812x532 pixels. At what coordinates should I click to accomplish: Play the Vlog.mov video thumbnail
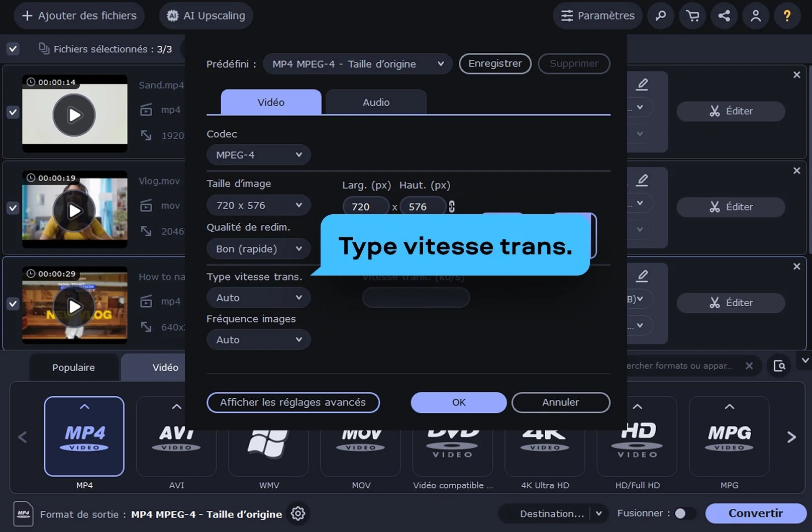click(x=74, y=211)
